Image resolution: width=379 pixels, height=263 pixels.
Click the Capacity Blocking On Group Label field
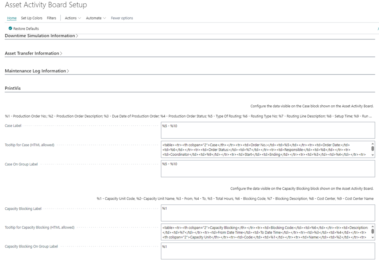tap(268, 251)
